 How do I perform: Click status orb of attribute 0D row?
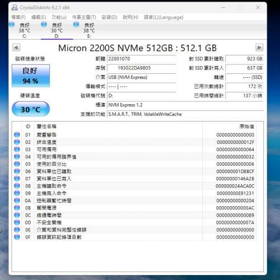click(17, 222)
